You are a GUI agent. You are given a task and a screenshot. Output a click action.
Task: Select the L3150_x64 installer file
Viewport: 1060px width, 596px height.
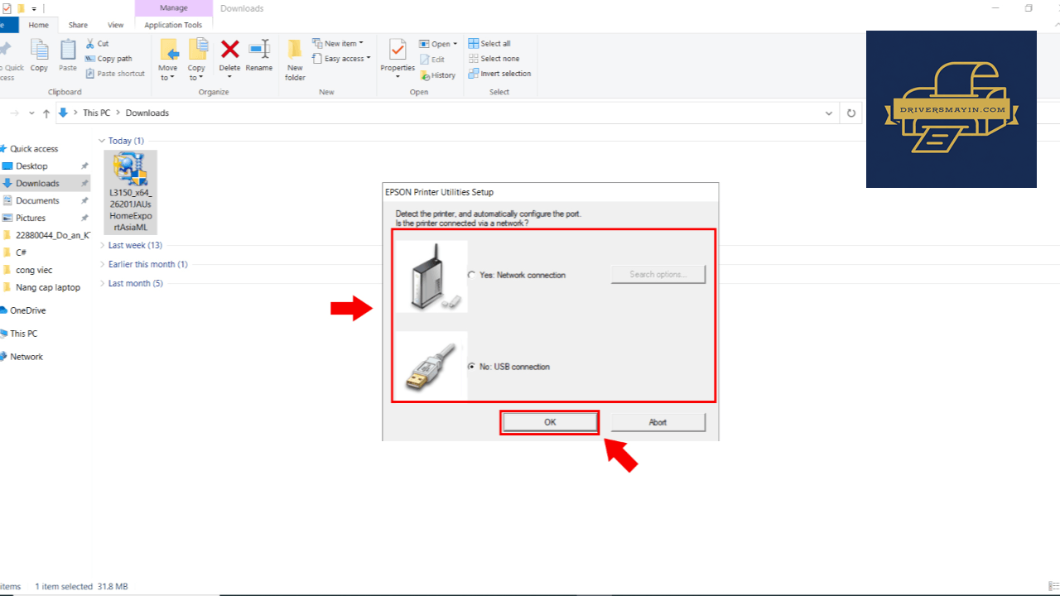point(131,192)
